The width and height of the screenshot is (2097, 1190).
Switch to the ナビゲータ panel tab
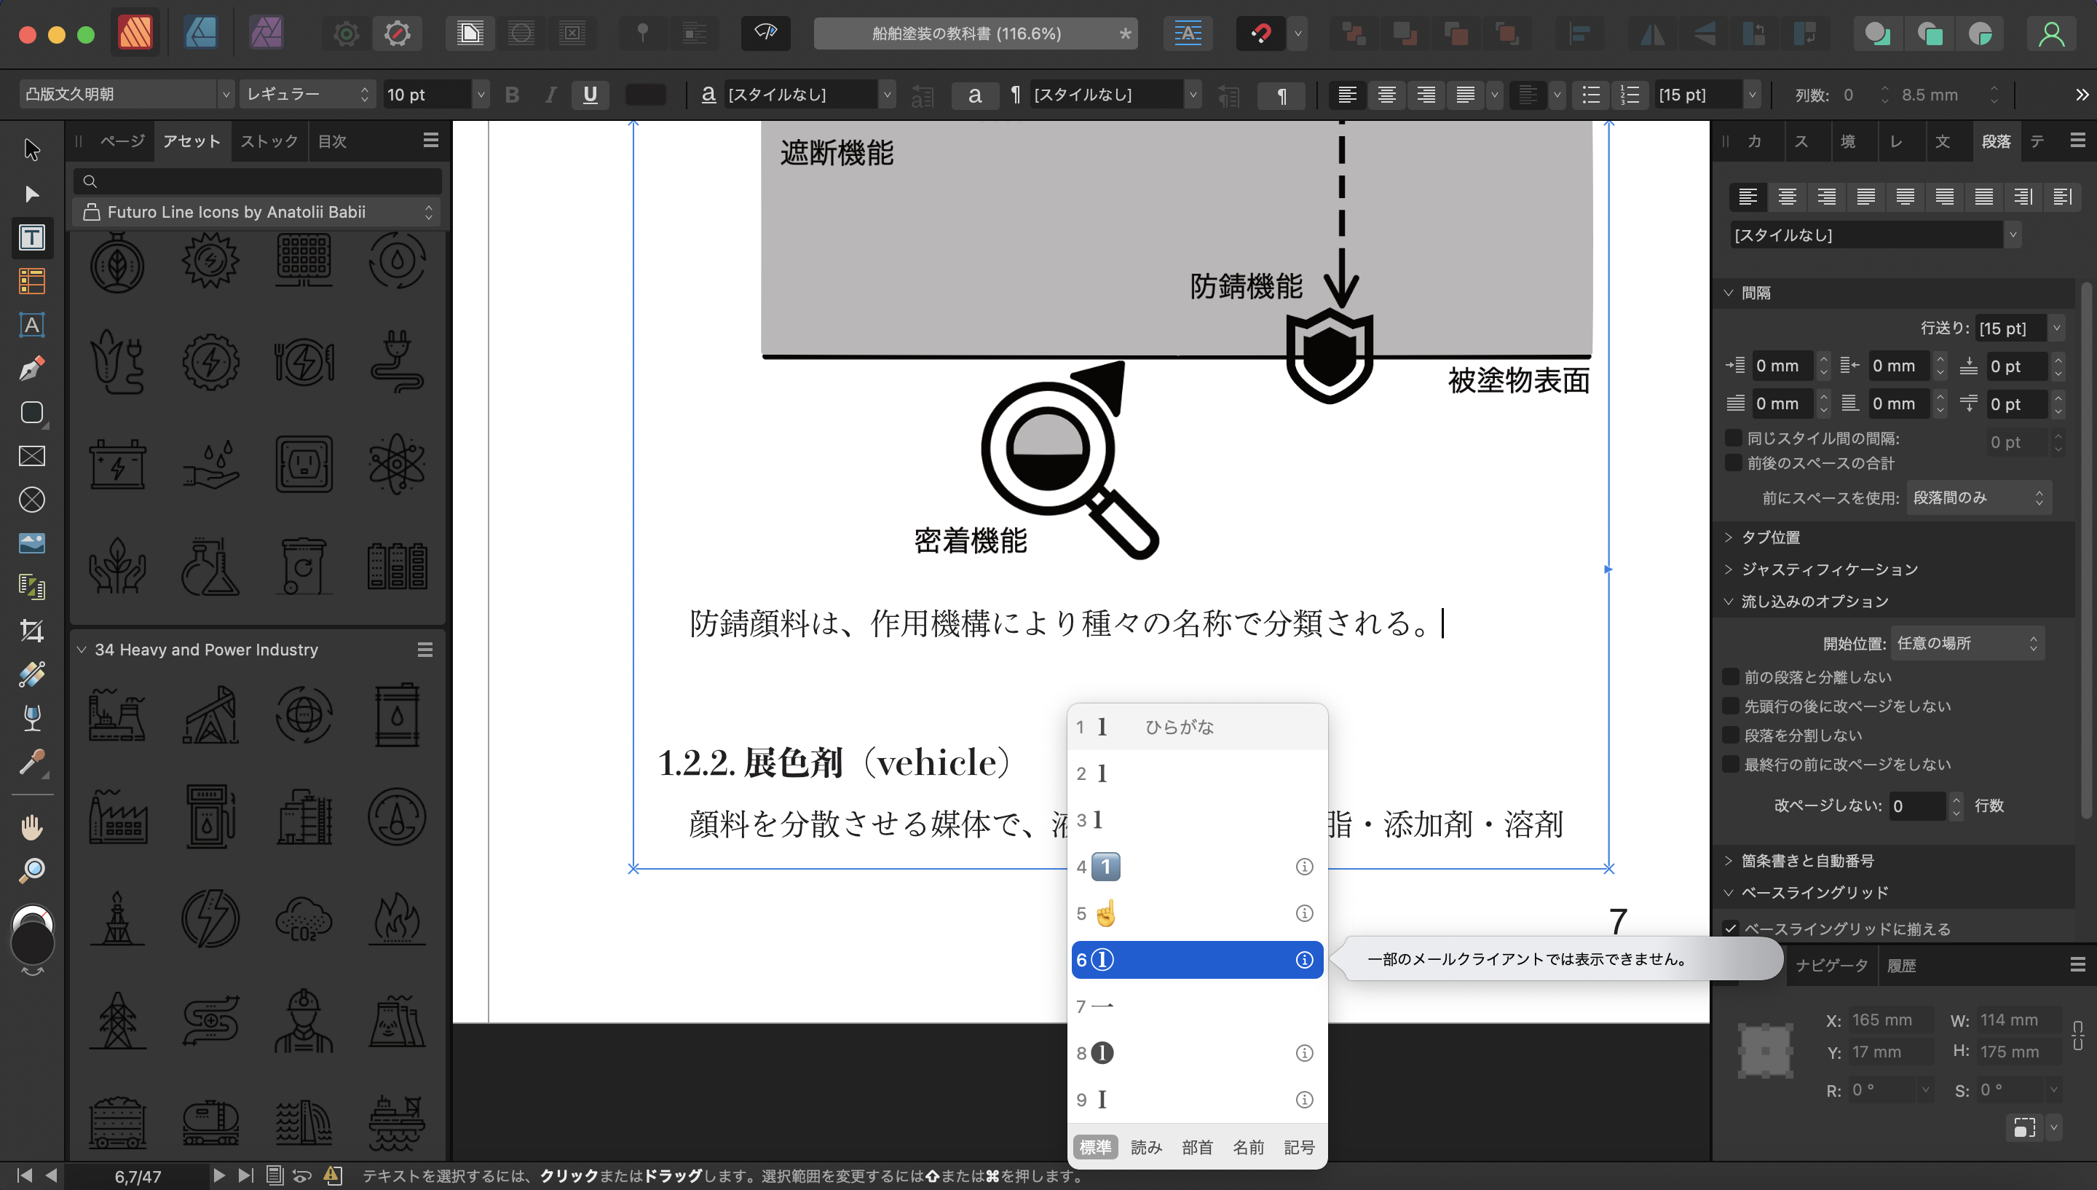[x=1831, y=965]
